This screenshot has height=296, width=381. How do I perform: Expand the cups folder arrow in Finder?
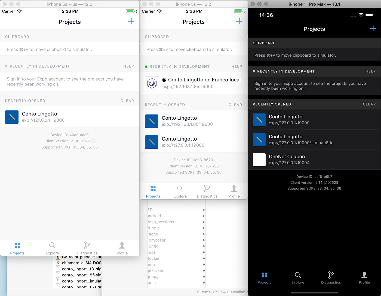pos(204,252)
